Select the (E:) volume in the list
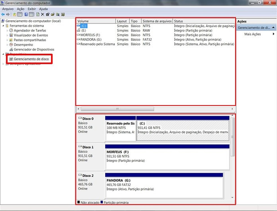Image resolution: width=277 pixels, height=211 pixels. point(84,31)
